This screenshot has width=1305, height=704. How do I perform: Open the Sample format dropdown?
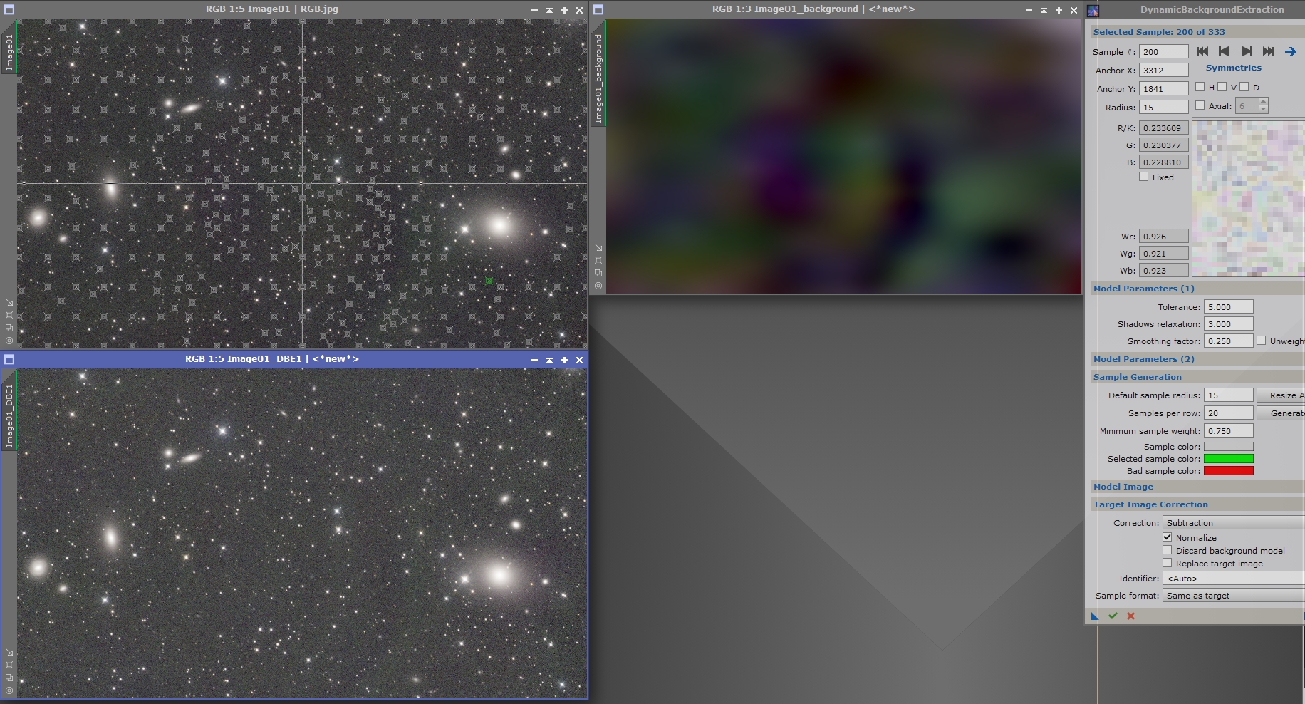pos(1234,595)
